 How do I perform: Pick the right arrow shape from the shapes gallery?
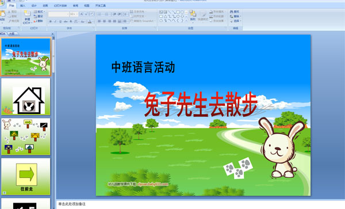[178, 16]
